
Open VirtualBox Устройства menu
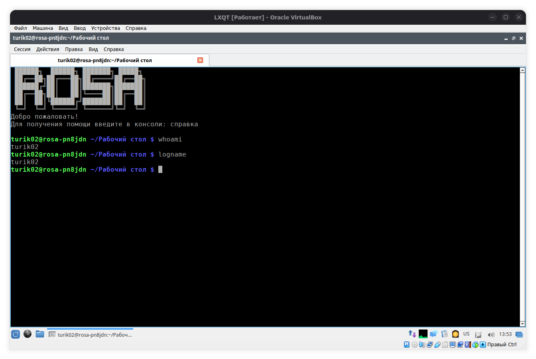106,28
